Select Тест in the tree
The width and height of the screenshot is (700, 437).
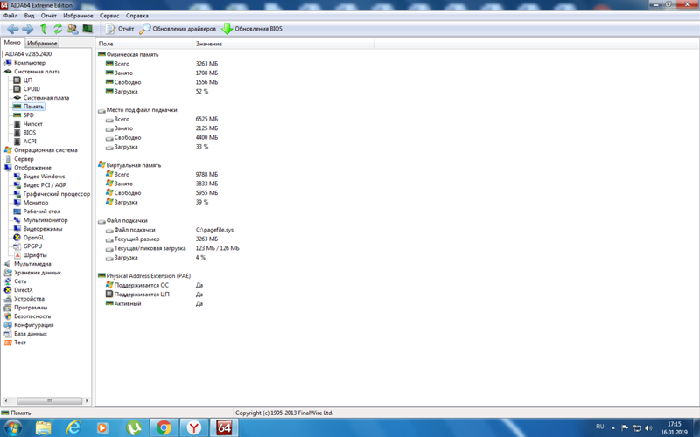(20, 343)
